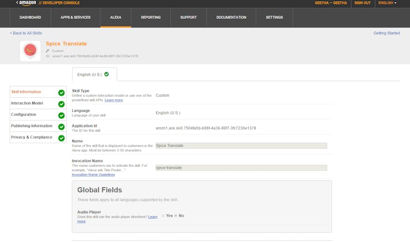Image resolution: width=410 pixels, height=242 pixels.
Task: Click green checkmark next to Skill Information
Action: (61, 93)
